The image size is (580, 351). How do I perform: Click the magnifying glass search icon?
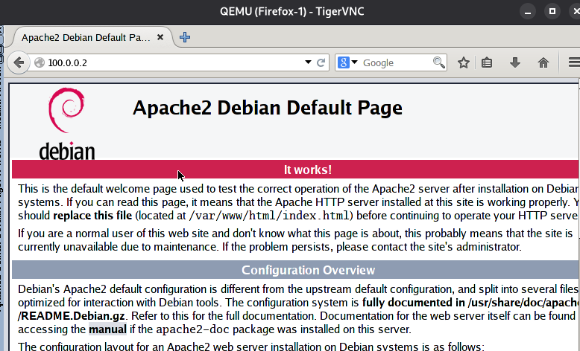[438, 62]
